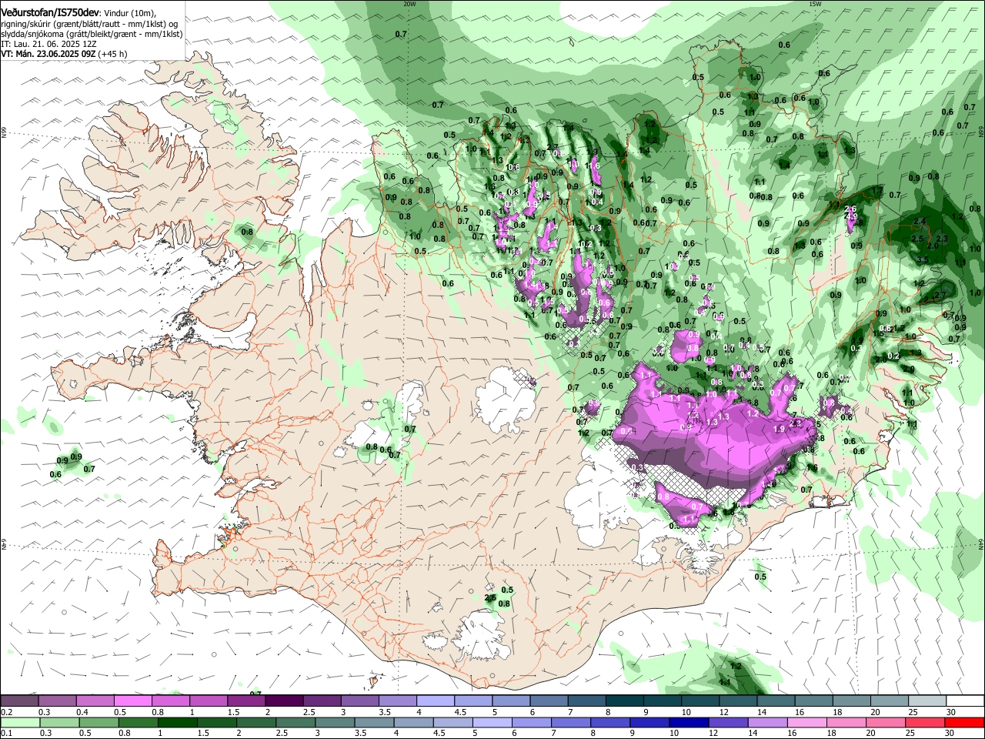Pick the dark green 1 swatch in bottom legend row
This screenshot has height=739, width=985.
177,722
